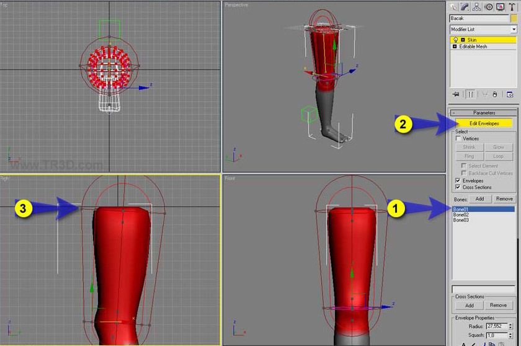The image size is (521, 346).
Task: Adjust the Squash spinner arrows
Action: pyautogui.click(x=510, y=335)
